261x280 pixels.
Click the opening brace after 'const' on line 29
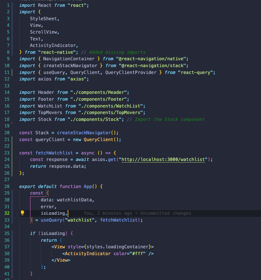[x=47, y=193]
